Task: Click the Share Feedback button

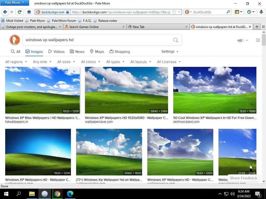Action: [243, 178]
